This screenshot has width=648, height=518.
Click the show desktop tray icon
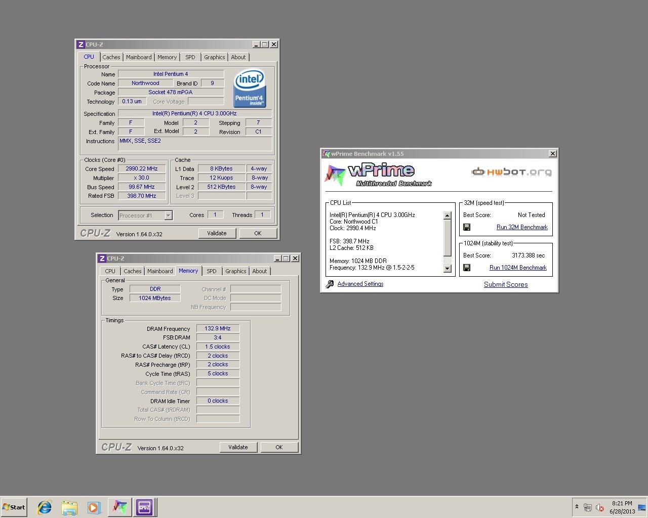click(642, 507)
